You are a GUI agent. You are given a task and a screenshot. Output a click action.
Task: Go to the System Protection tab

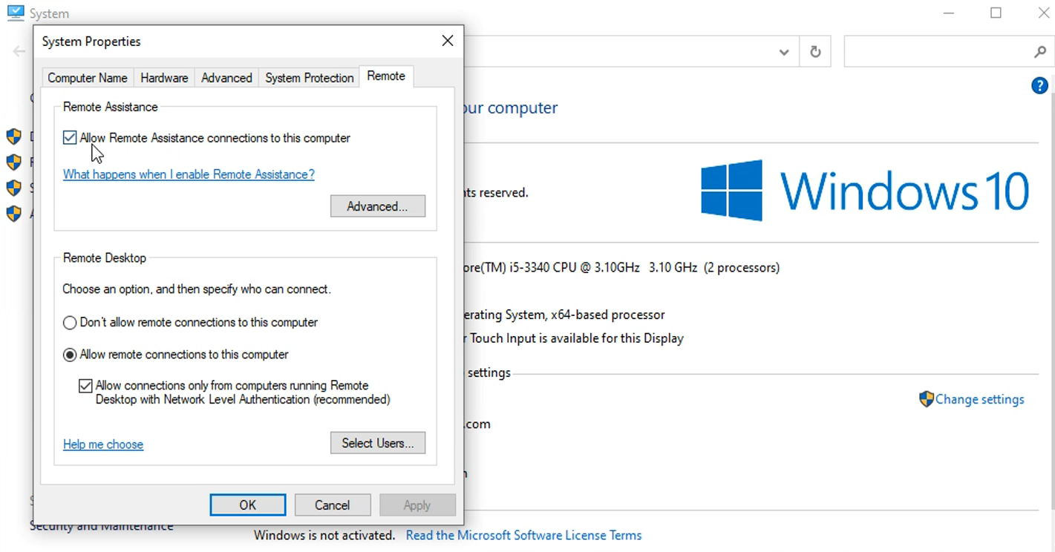[310, 77]
